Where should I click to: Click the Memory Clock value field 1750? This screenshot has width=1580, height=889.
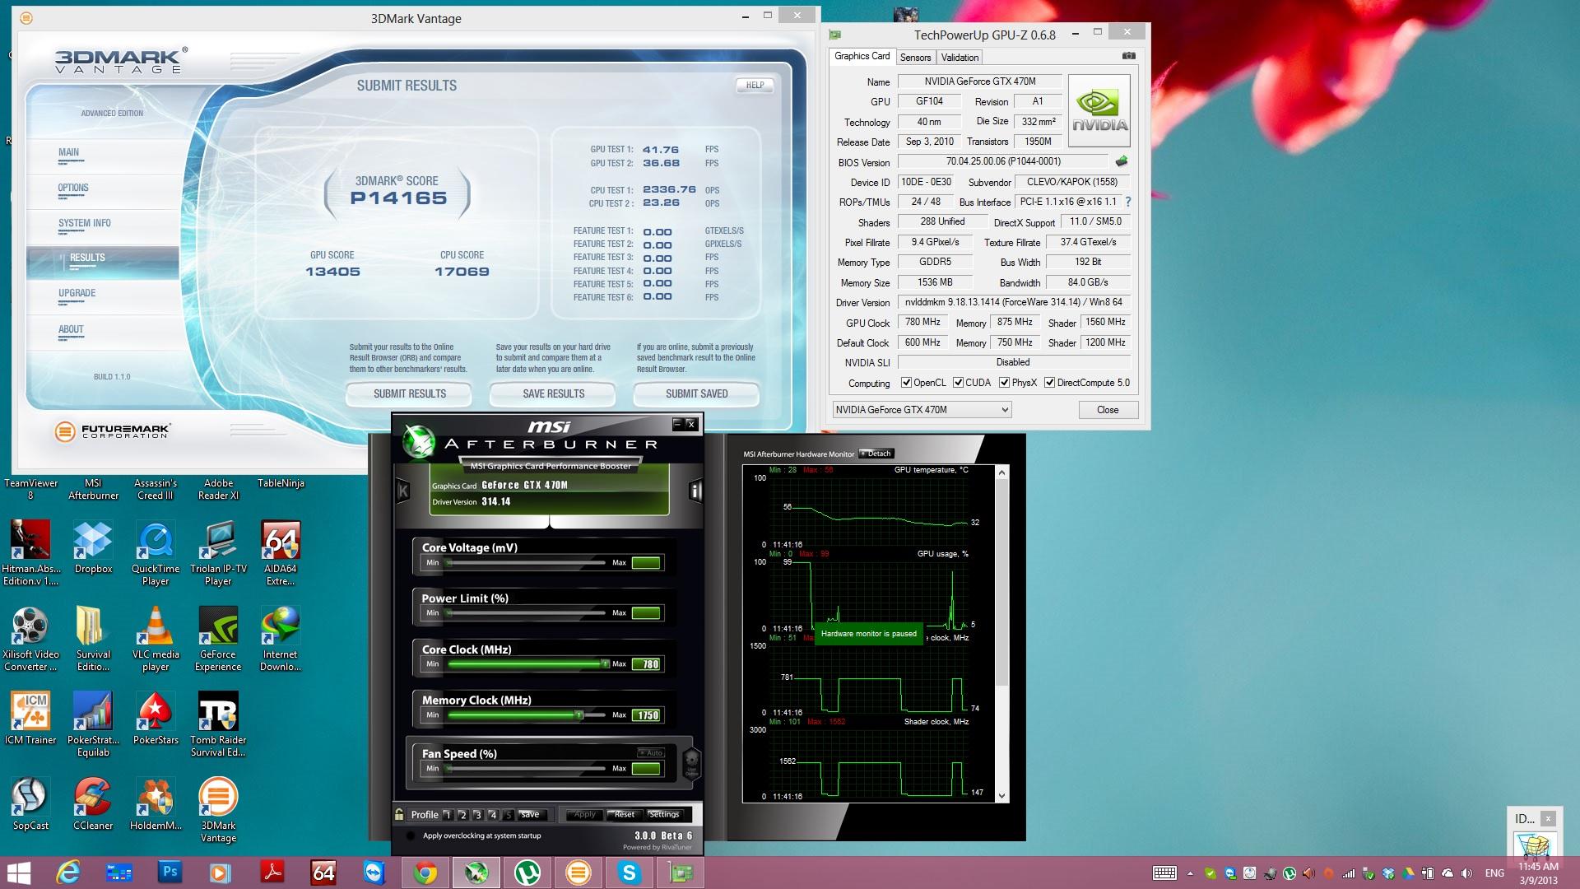click(x=646, y=715)
